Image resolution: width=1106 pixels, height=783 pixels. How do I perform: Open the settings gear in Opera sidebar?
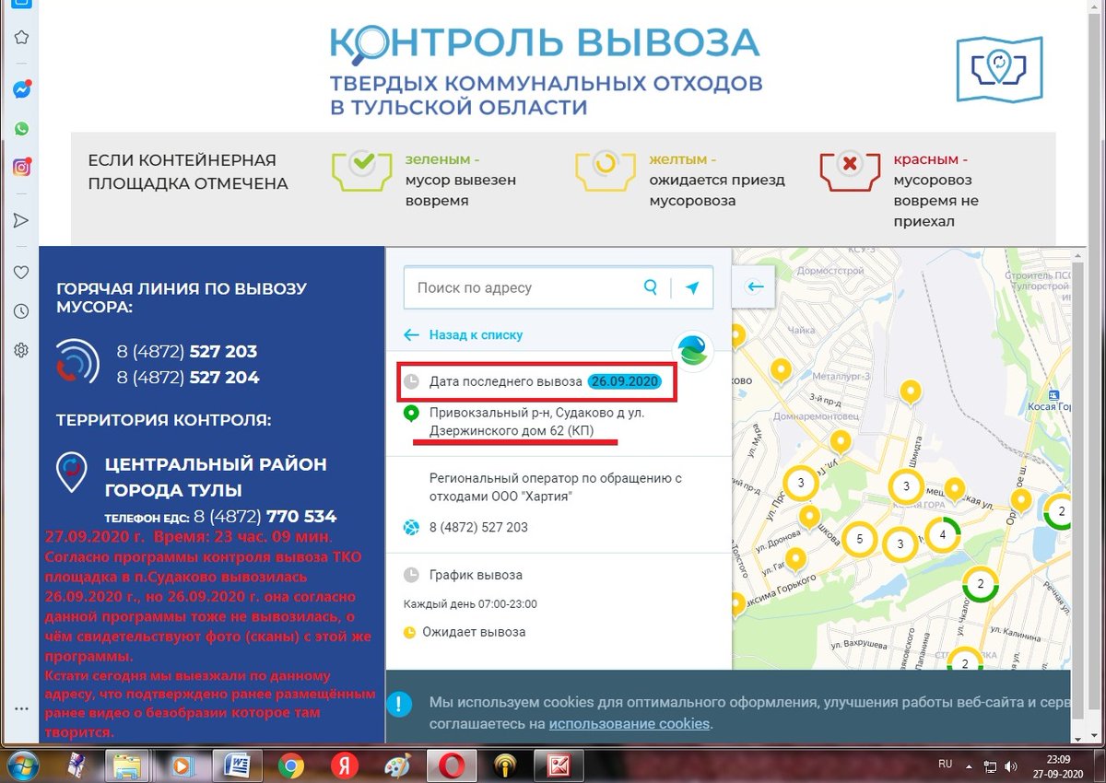pos(21,350)
